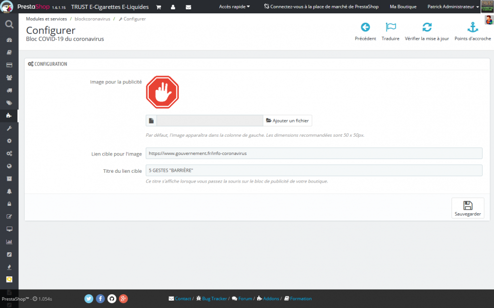Open the catalog book icon in sidebar

click(x=9, y=52)
